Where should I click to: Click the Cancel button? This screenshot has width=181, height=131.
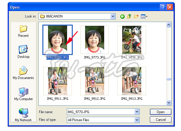[x=161, y=119]
